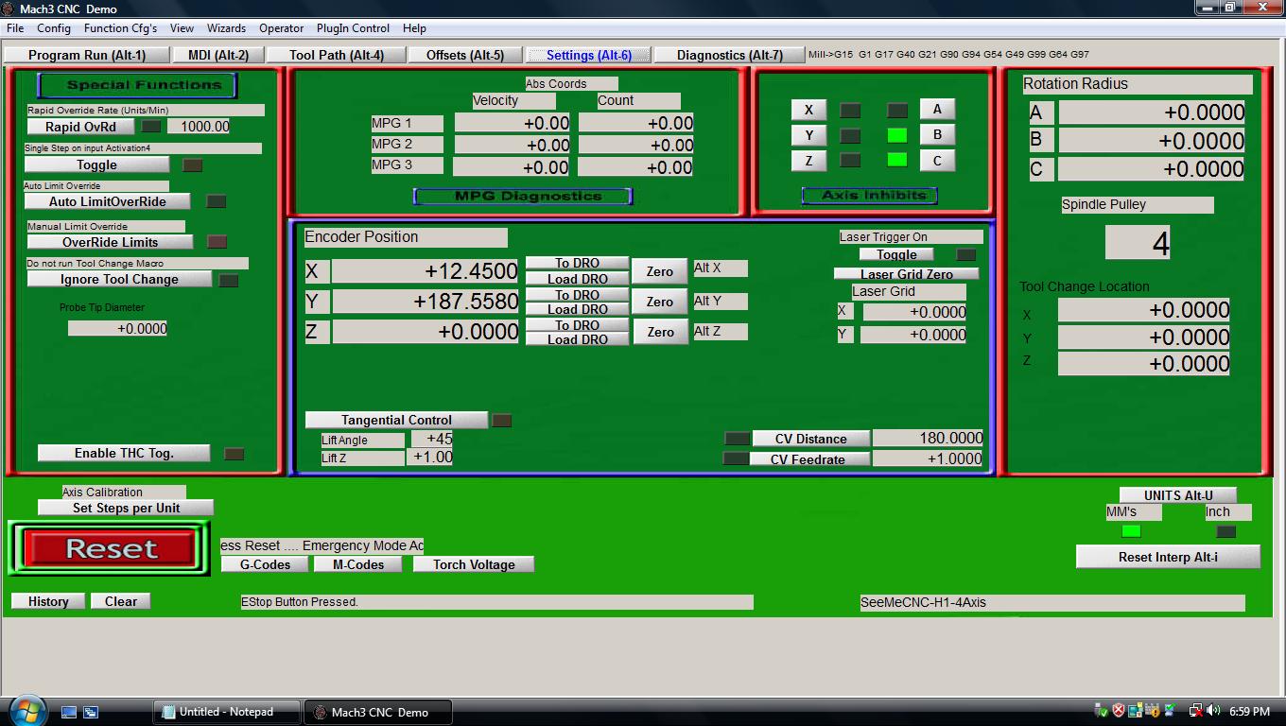
Task: Click the Mach3 CNC Demo taskbar item
Action: tap(378, 712)
